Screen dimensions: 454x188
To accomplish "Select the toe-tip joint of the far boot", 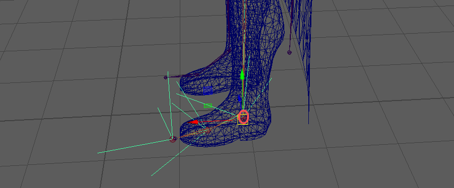I will [166, 77].
